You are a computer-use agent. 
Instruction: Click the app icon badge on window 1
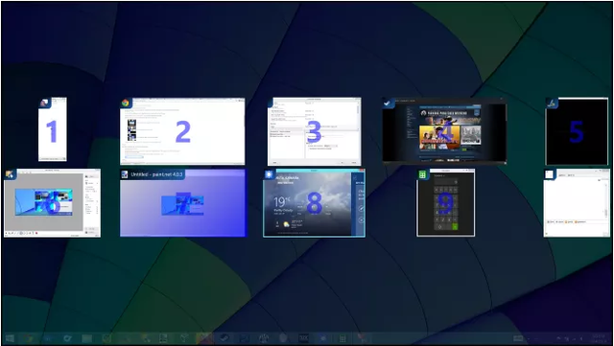(44, 103)
